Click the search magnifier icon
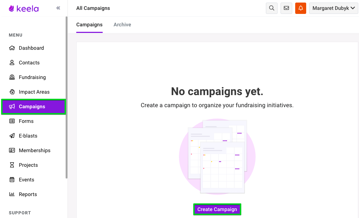The width and height of the screenshot is (359, 218). point(271,8)
